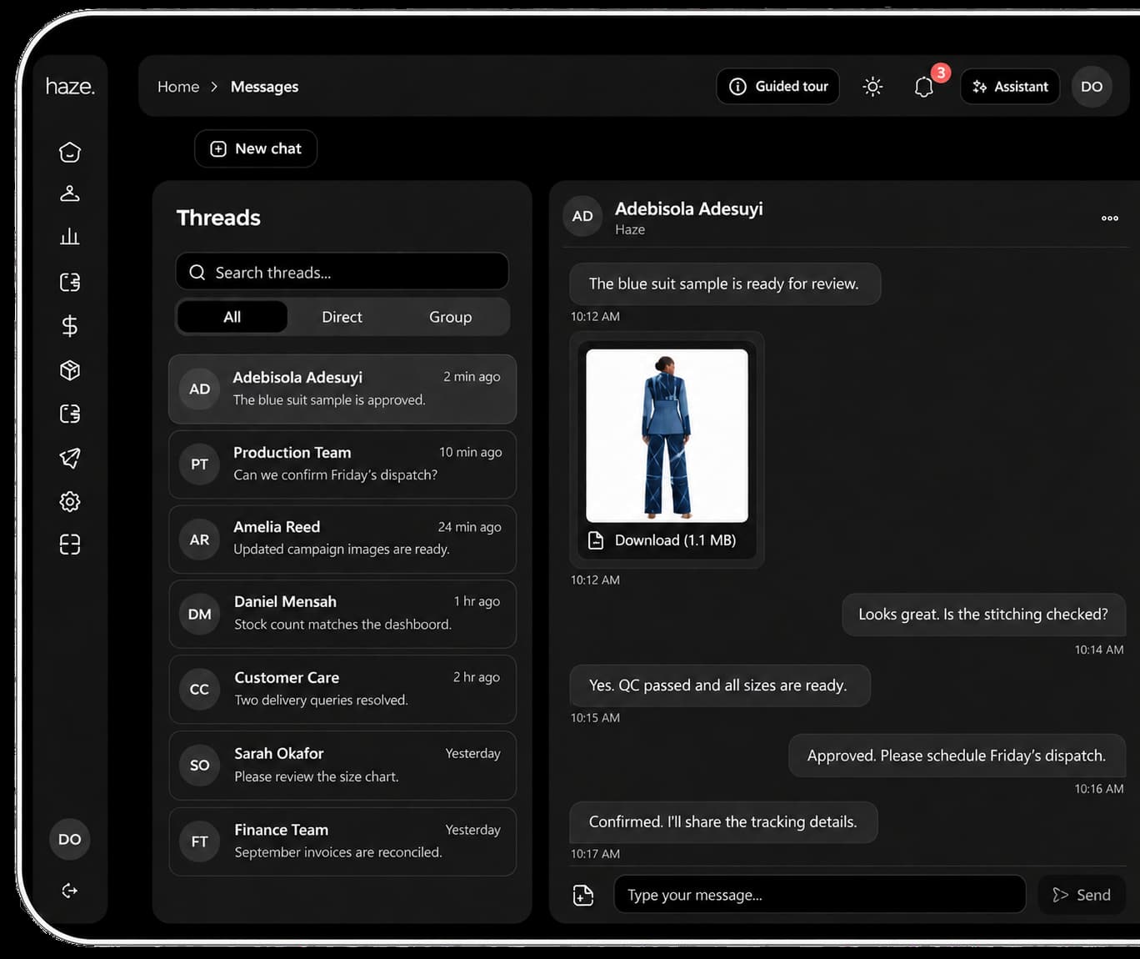Open the dollar sign finance icon

click(x=70, y=326)
